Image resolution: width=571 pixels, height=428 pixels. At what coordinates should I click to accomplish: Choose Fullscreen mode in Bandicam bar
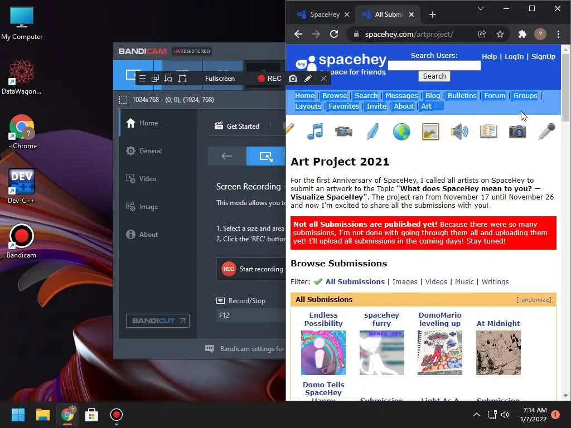[x=220, y=78]
